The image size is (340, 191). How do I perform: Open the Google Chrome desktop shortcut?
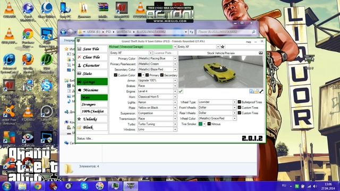pyautogui.click(x=28, y=37)
